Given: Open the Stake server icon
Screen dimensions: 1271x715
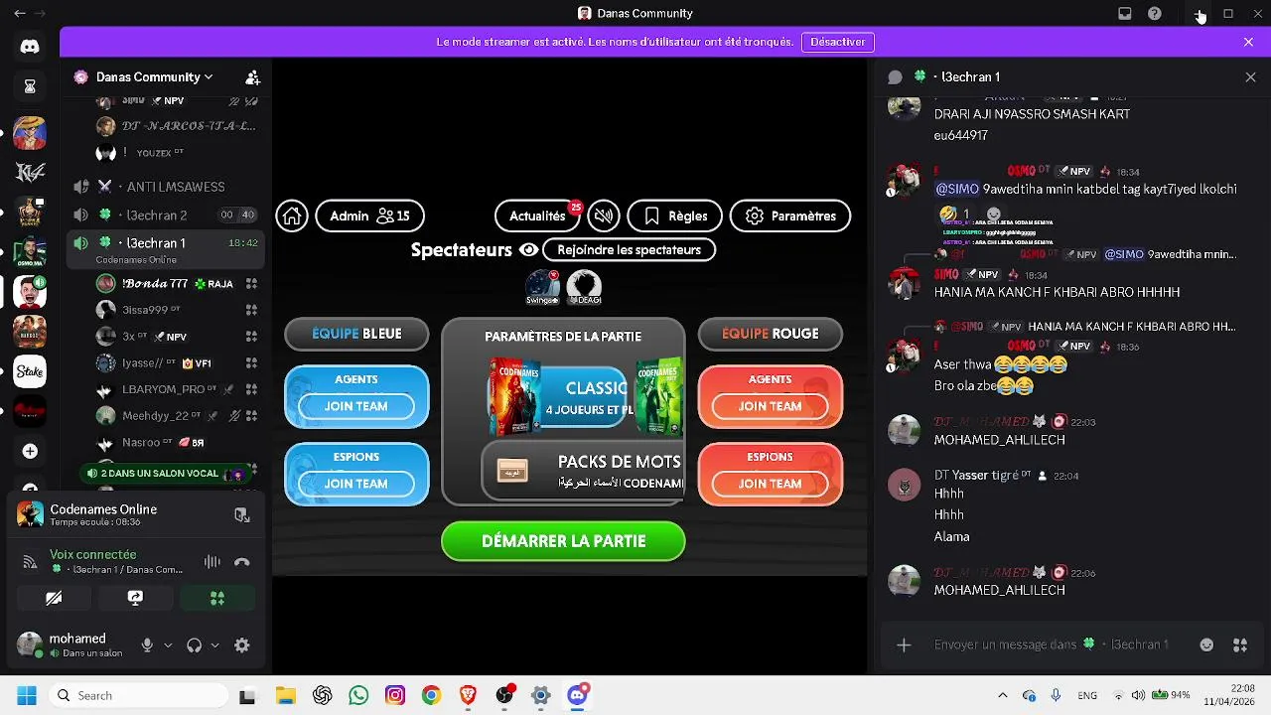Looking at the screenshot, I should tap(30, 370).
